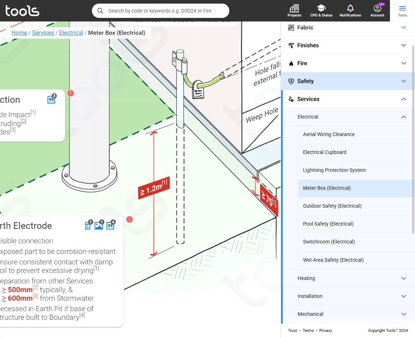Open quotes icon on Earth Electrode card
The width and height of the screenshot is (415, 338).
click(x=110, y=226)
